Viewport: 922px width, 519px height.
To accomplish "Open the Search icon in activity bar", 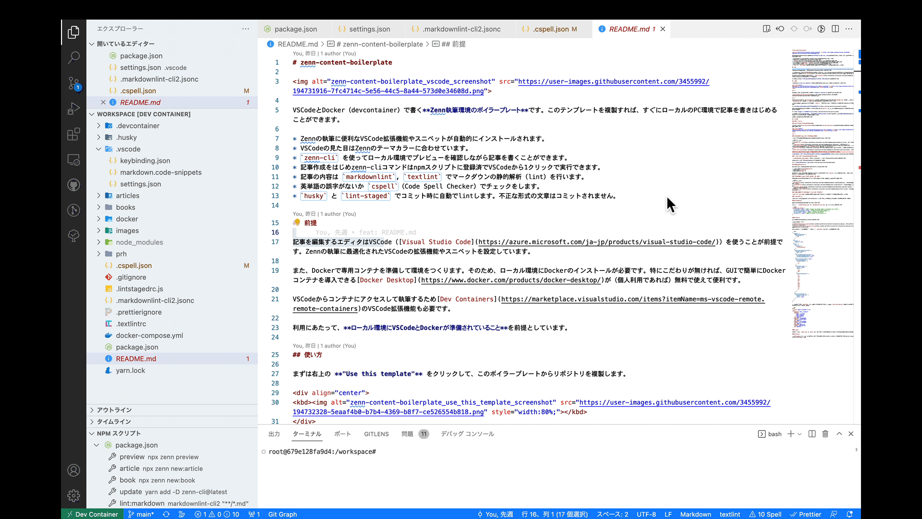I will tap(73, 58).
